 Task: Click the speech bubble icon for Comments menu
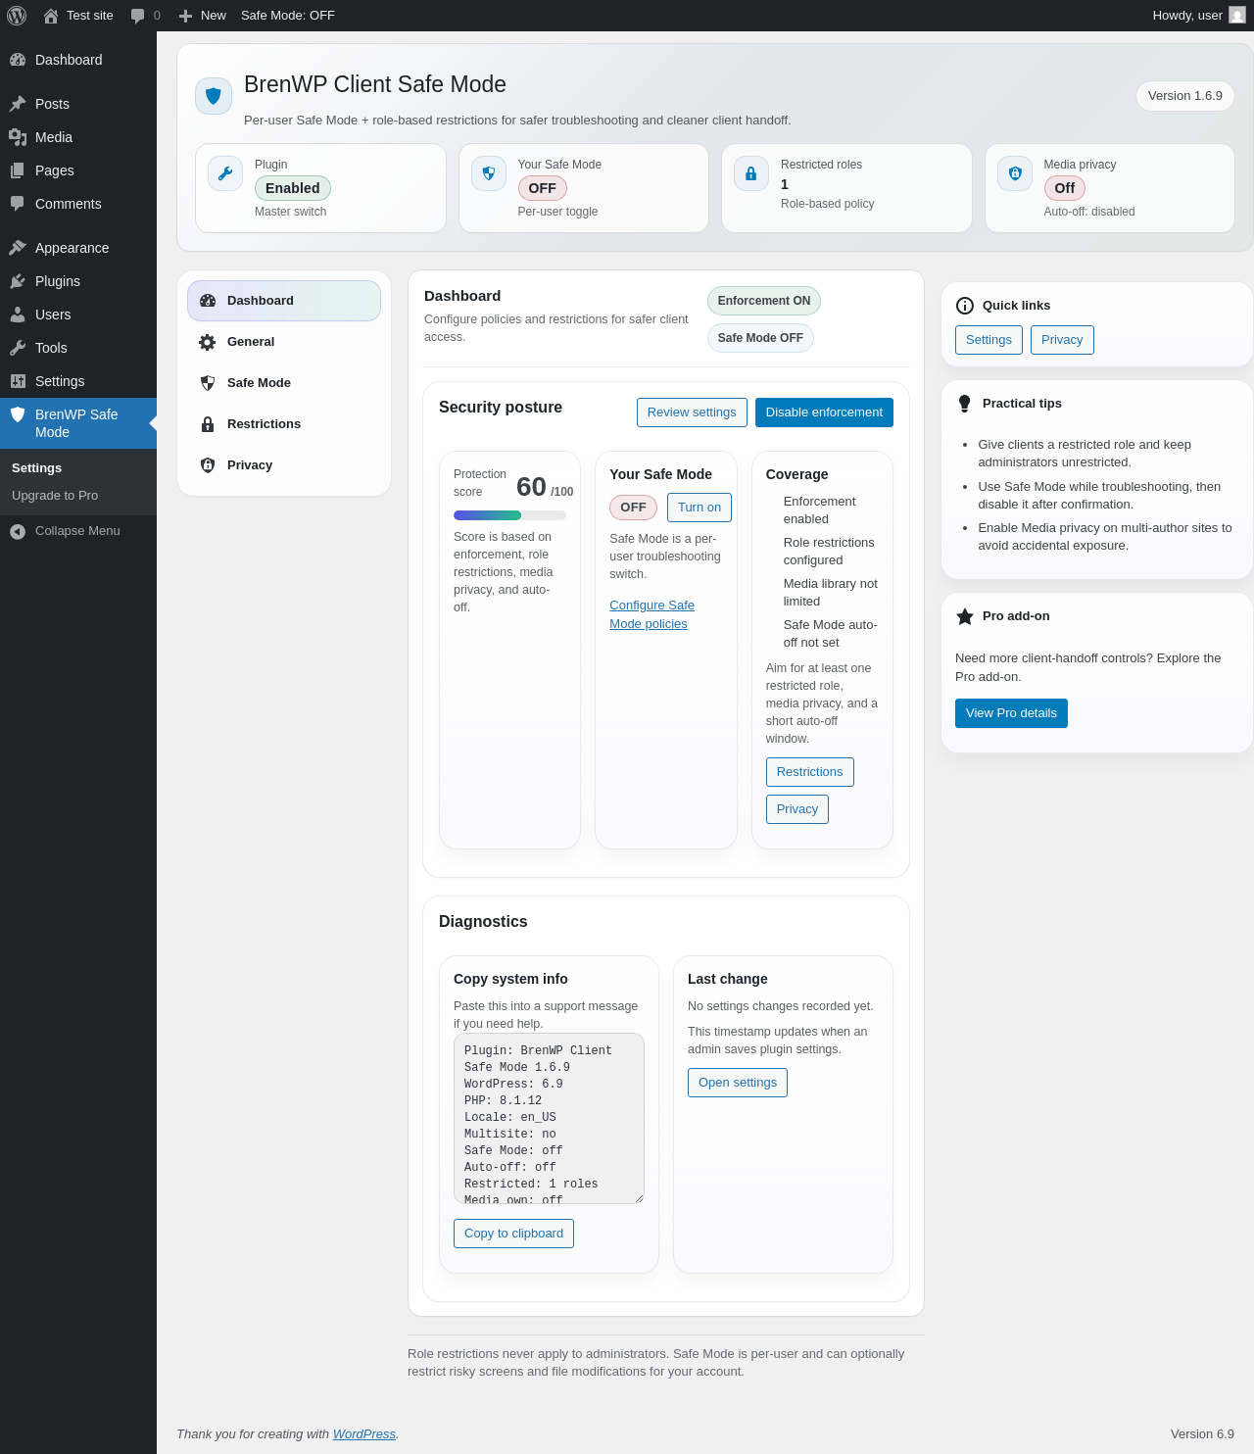coord(18,204)
